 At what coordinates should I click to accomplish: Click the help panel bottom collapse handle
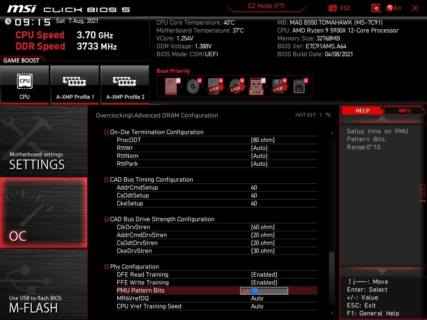(x=382, y=271)
